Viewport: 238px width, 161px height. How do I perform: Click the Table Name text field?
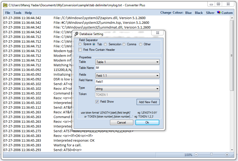127,68
